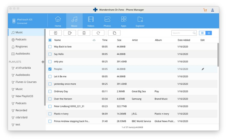The image size is (227, 140).
Task: Click the iPod touch device icon
Action: click(x=14, y=21)
